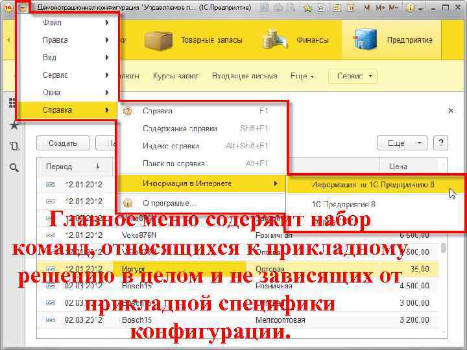Click the record icon in the first 12.01.2012 row
The image size is (467, 350).
coord(51,185)
